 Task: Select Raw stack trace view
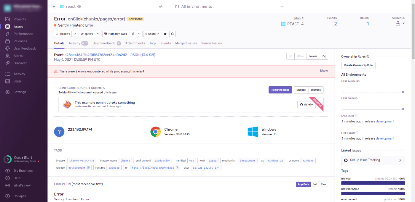point(323,184)
